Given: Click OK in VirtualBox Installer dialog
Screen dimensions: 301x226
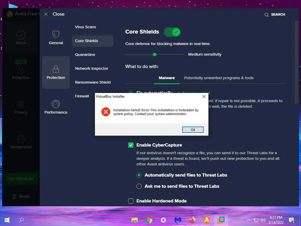Looking at the screenshot, I should click(193, 130).
